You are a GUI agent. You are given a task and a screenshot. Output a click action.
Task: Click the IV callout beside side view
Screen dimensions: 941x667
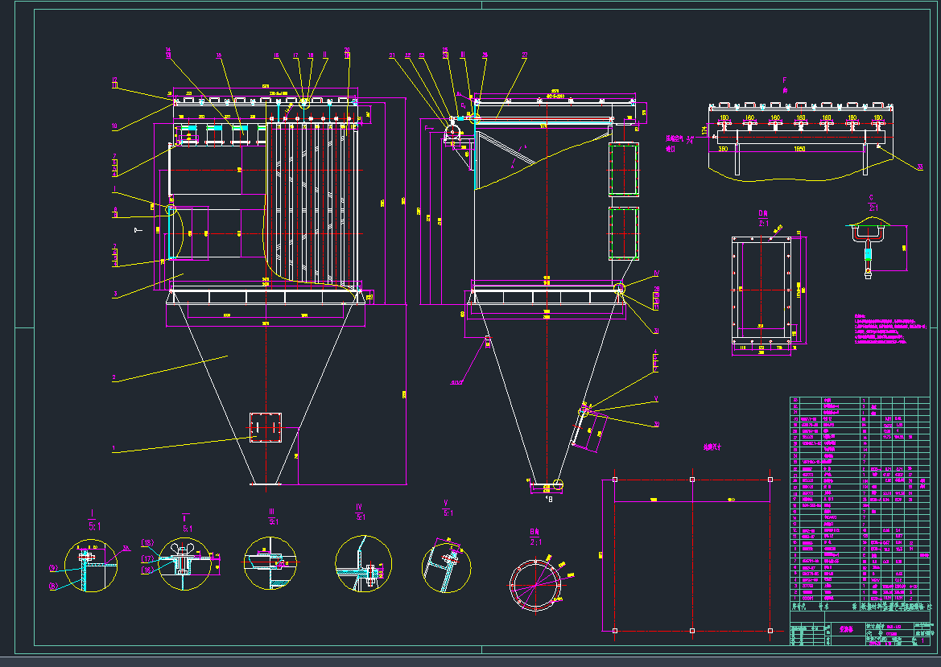656,274
